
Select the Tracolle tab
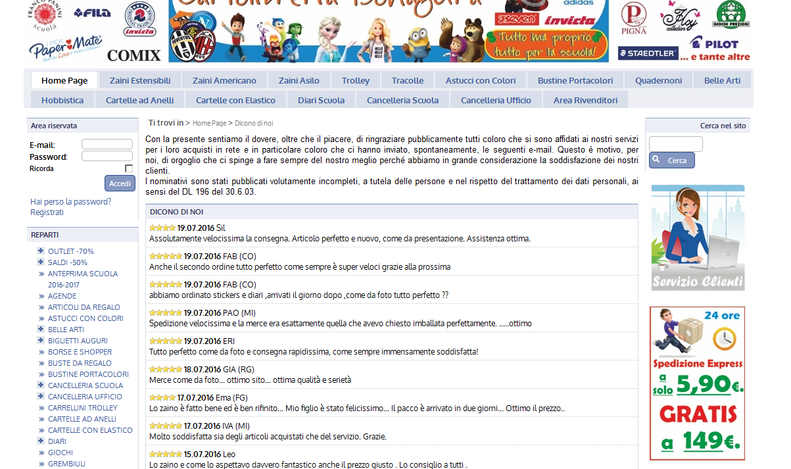coord(408,80)
